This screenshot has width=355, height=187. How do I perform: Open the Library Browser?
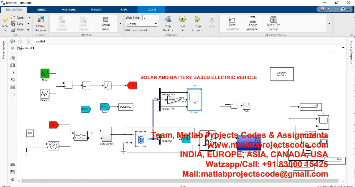41,24
